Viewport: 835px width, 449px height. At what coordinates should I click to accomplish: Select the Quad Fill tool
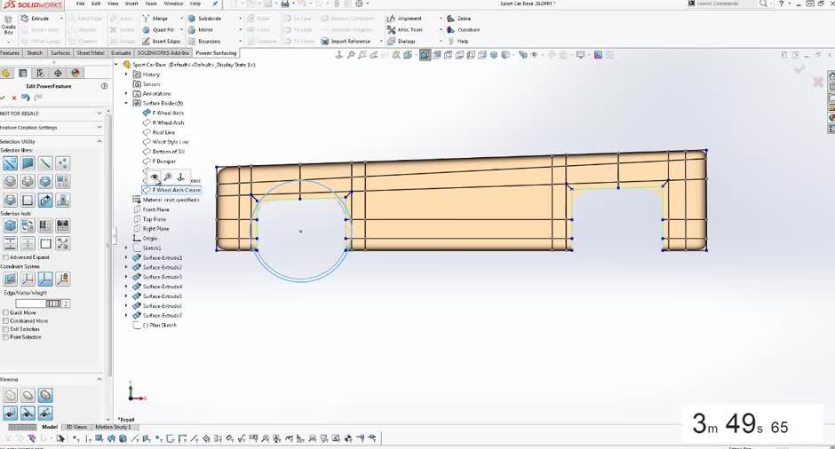click(162, 29)
